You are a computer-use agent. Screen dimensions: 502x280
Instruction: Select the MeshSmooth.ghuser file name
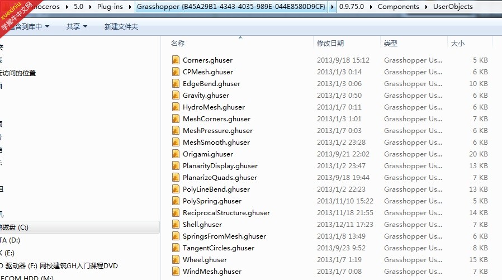(x=216, y=142)
